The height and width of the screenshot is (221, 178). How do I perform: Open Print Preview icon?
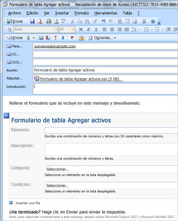[56, 21]
